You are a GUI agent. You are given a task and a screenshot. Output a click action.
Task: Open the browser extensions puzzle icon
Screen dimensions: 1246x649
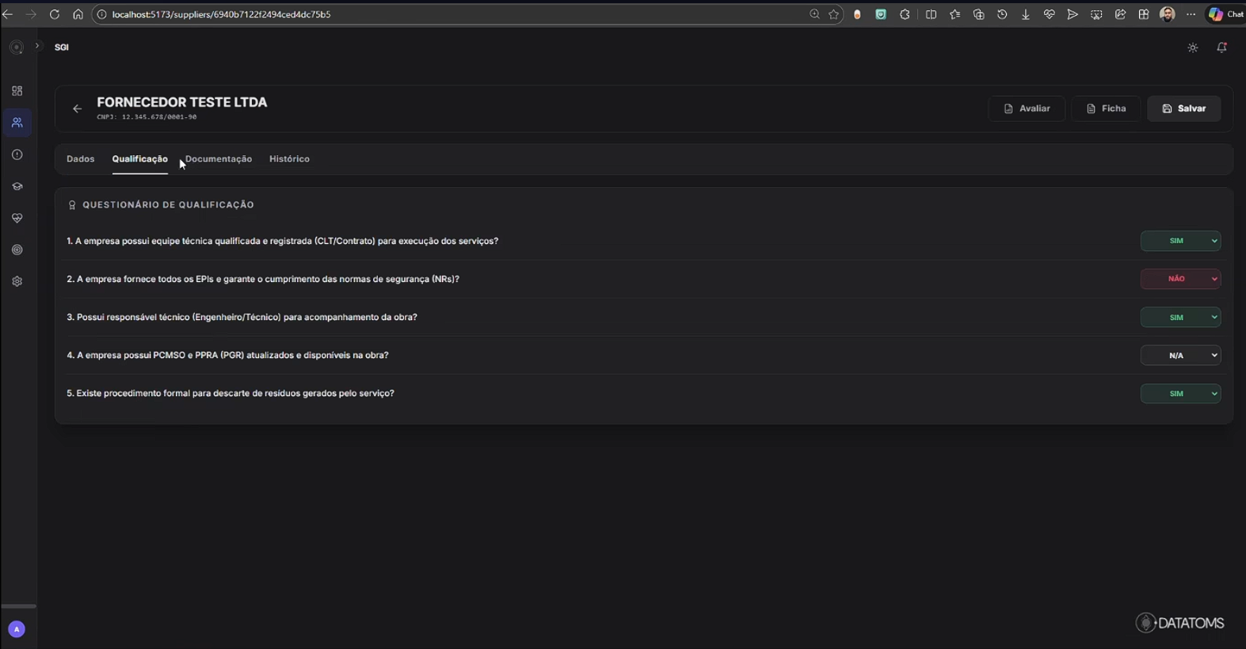click(905, 14)
